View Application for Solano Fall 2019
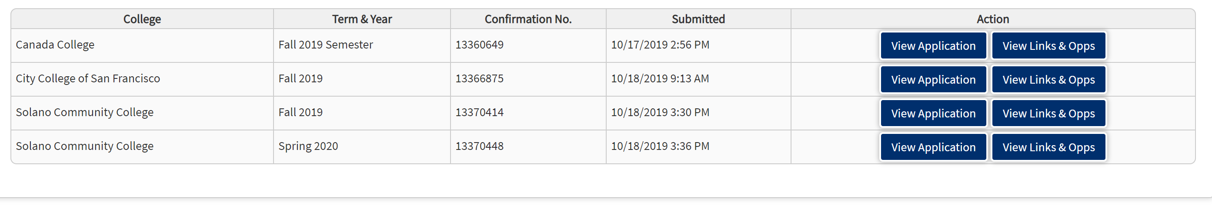The image size is (1212, 208). point(933,114)
